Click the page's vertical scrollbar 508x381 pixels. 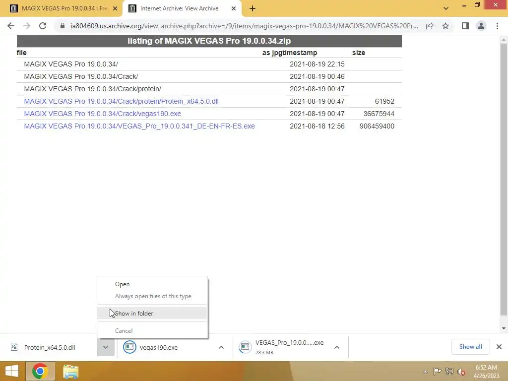504,180
